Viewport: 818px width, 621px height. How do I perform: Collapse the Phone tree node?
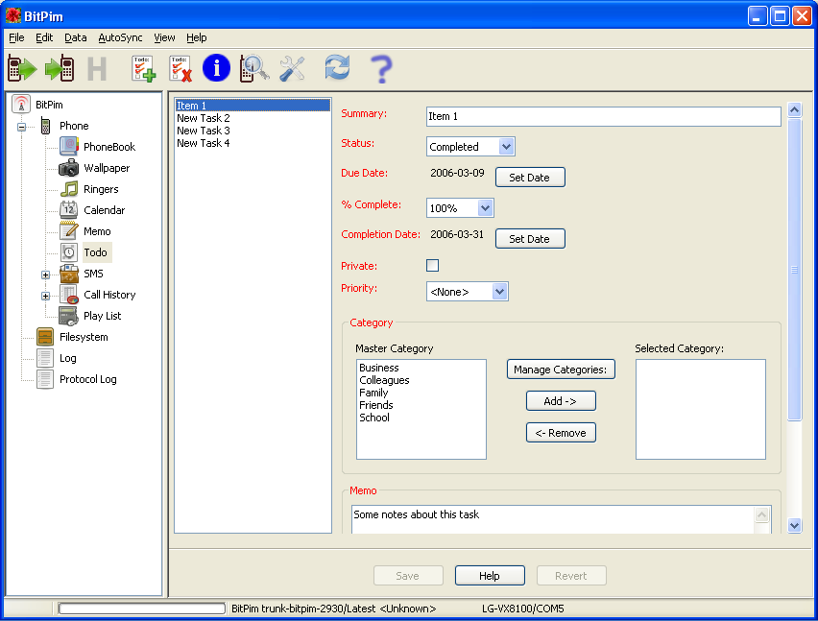point(21,127)
